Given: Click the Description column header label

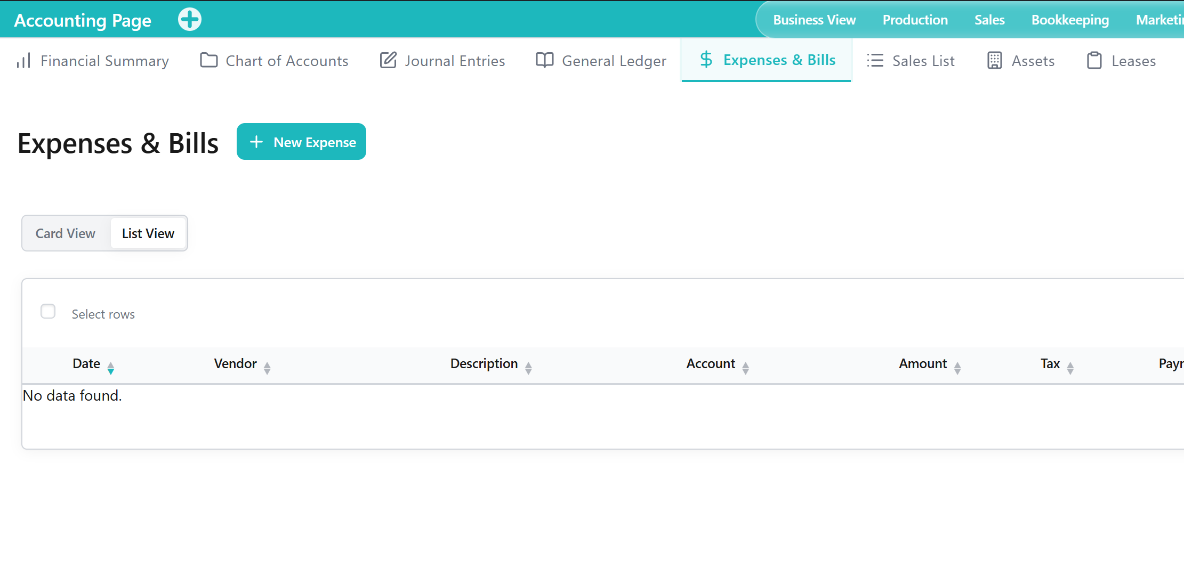Looking at the screenshot, I should (x=484, y=364).
